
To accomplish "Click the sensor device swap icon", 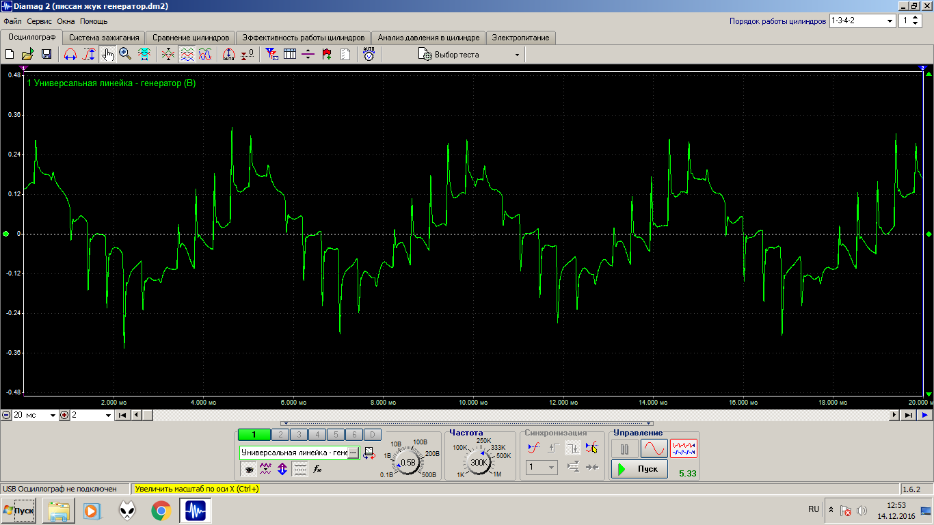I will tap(370, 453).
